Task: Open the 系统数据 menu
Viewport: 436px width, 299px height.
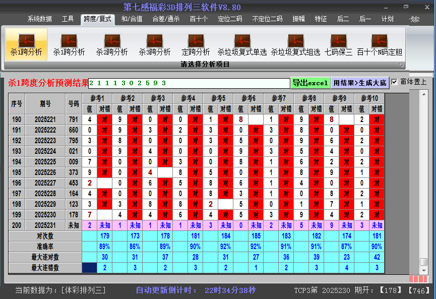Action: click(39, 19)
